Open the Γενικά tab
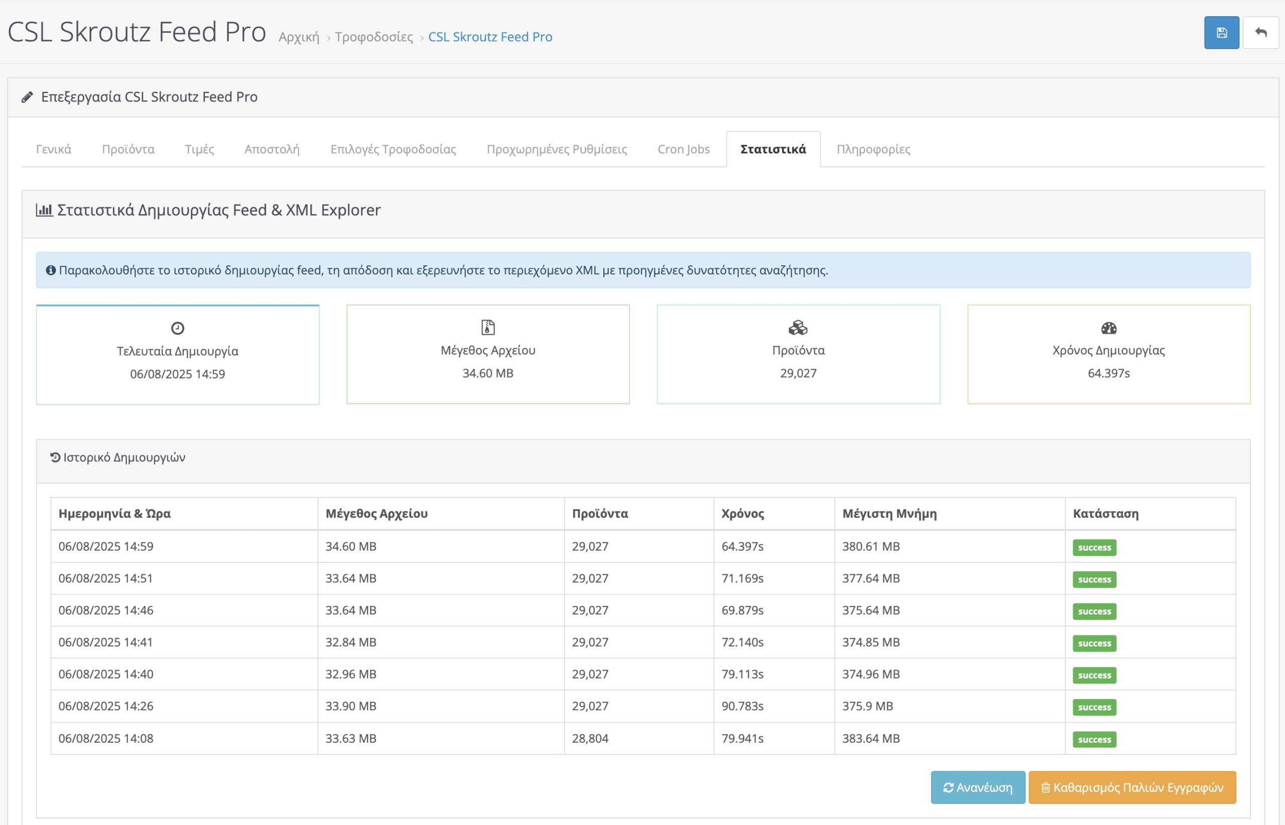The height and width of the screenshot is (825, 1285). click(x=54, y=149)
